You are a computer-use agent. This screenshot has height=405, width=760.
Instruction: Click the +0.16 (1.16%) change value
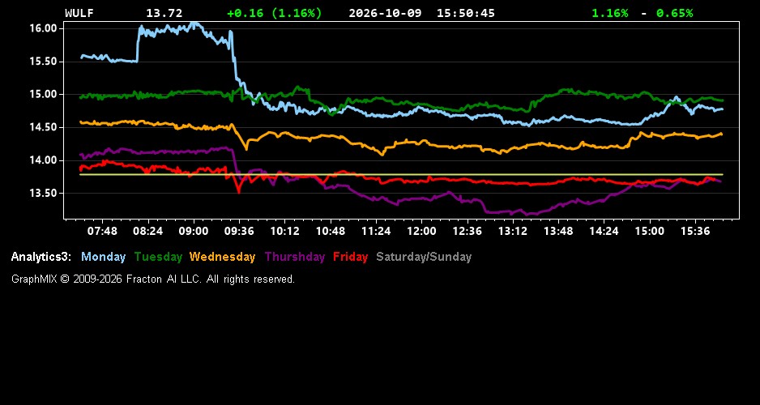point(275,13)
